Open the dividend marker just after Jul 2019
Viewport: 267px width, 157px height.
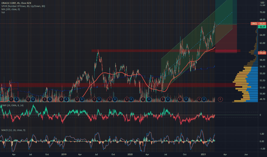[x=99, y=99]
